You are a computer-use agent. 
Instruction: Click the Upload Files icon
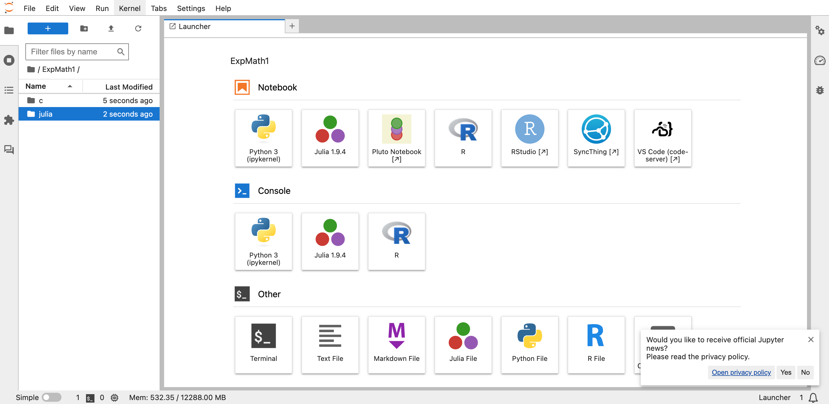click(111, 28)
